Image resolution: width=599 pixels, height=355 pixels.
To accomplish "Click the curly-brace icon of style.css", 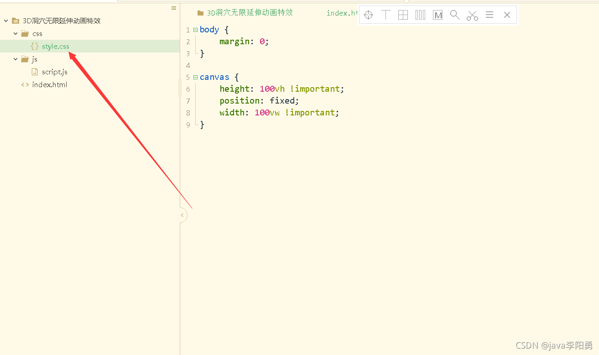I will (x=35, y=46).
